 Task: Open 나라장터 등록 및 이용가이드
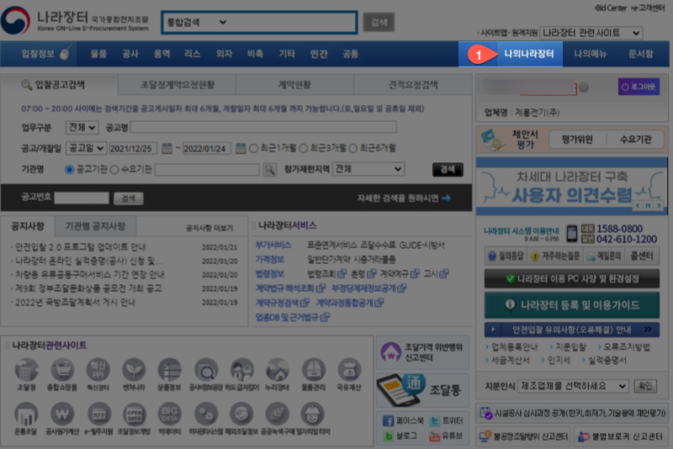(x=572, y=305)
